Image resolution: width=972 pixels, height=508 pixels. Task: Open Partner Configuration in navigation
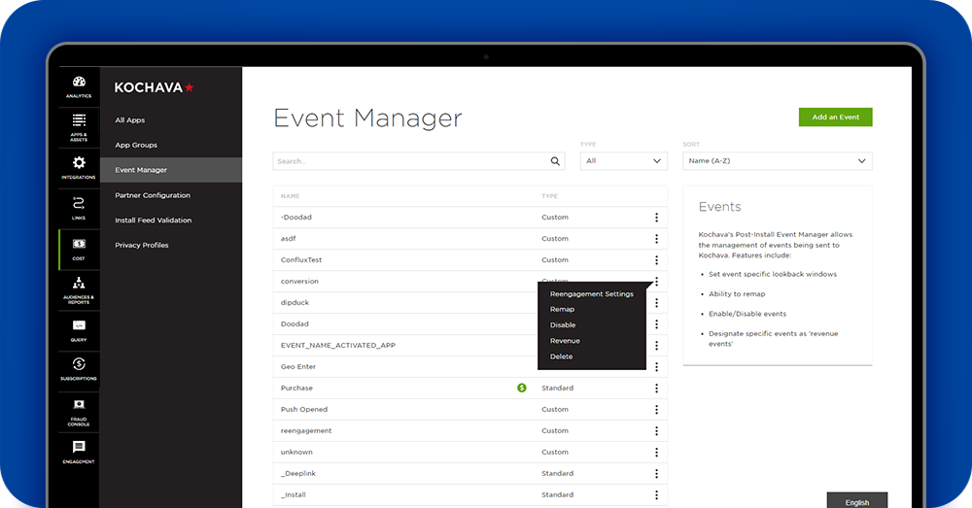[153, 195]
